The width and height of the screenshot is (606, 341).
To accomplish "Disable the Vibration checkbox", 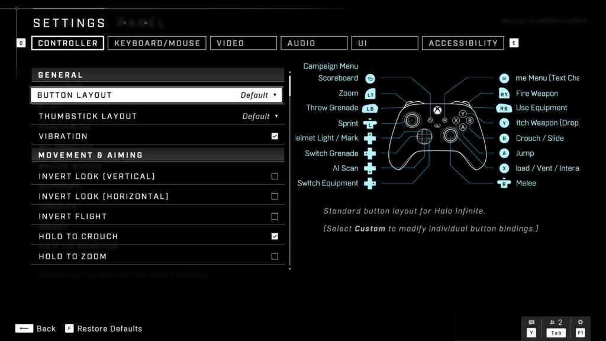I will [275, 136].
